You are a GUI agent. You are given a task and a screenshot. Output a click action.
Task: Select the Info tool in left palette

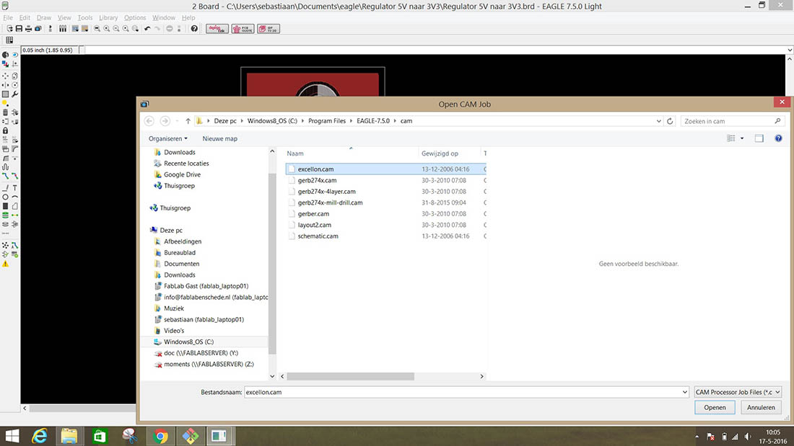click(x=5, y=55)
